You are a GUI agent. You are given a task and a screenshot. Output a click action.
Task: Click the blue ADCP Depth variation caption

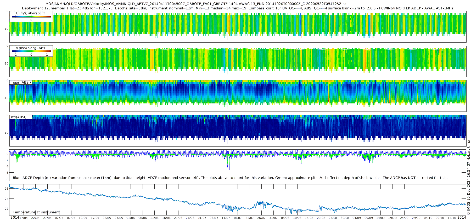(x=230, y=178)
